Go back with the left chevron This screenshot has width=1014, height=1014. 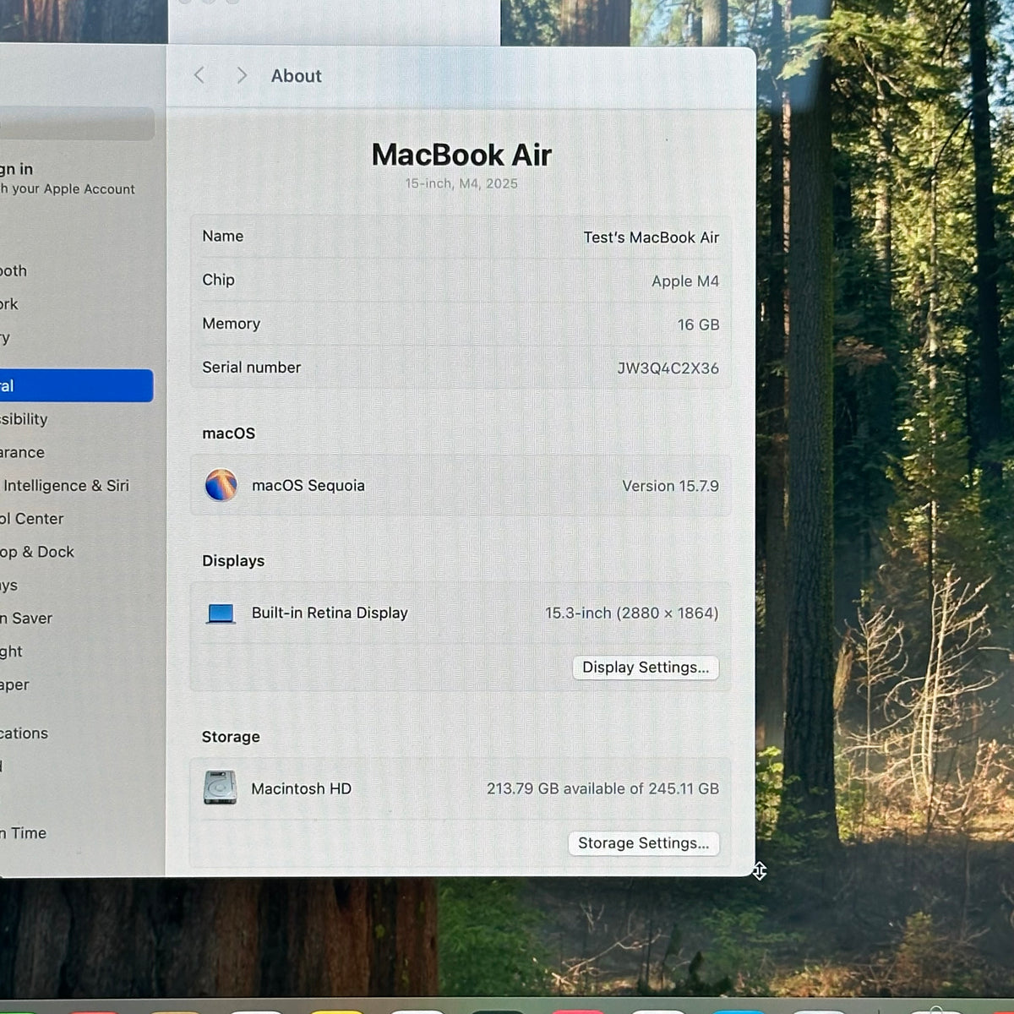point(199,75)
